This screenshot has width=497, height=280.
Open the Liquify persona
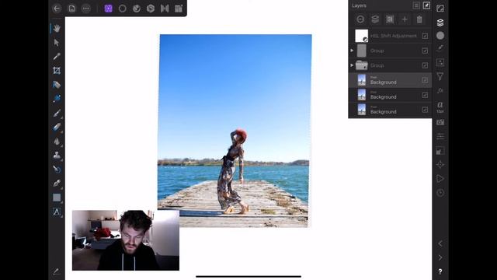(137, 9)
